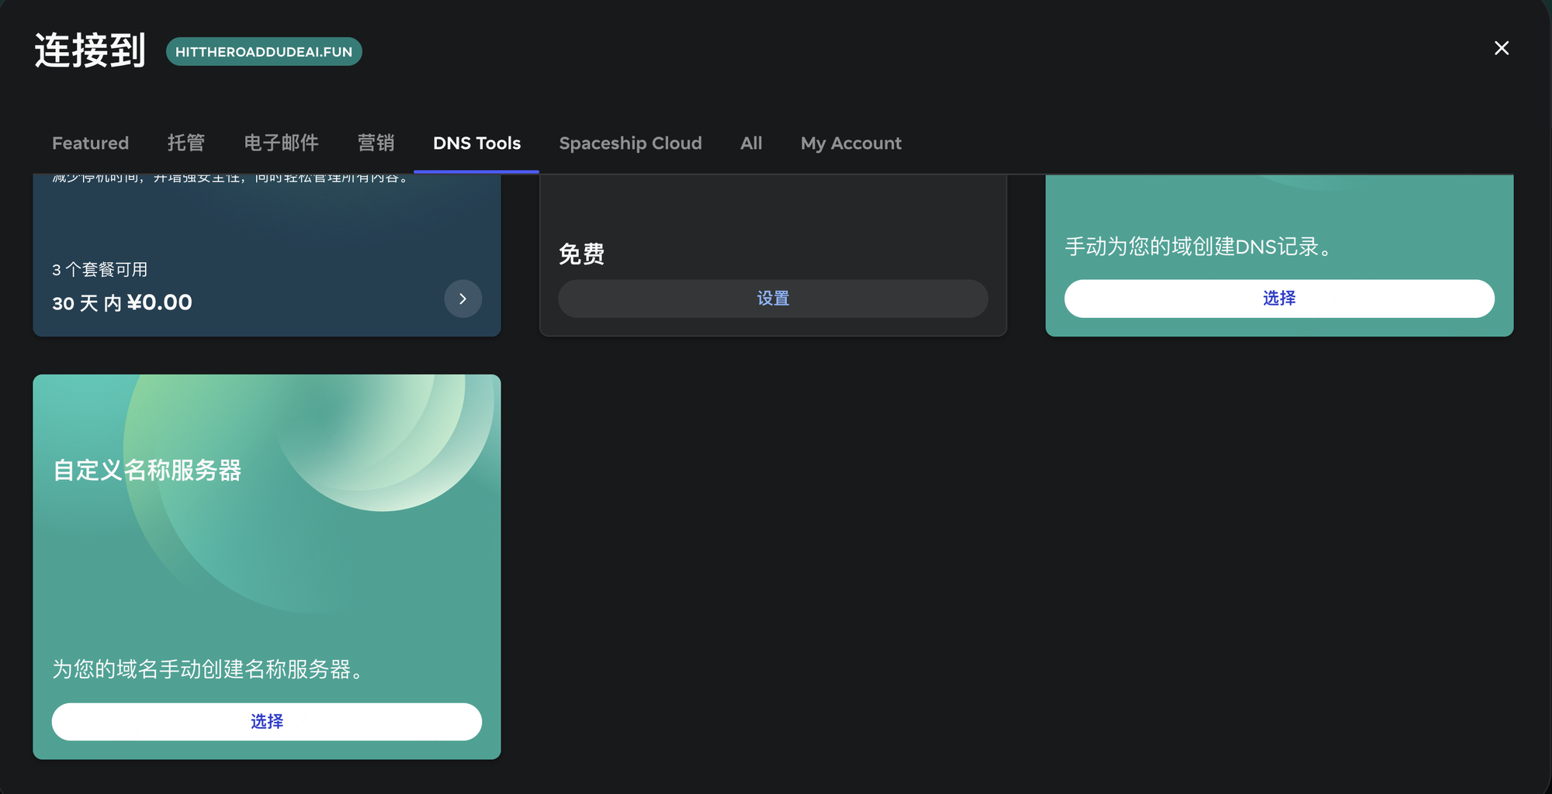
Task: Go to the 营销 tab
Action: pos(376,143)
